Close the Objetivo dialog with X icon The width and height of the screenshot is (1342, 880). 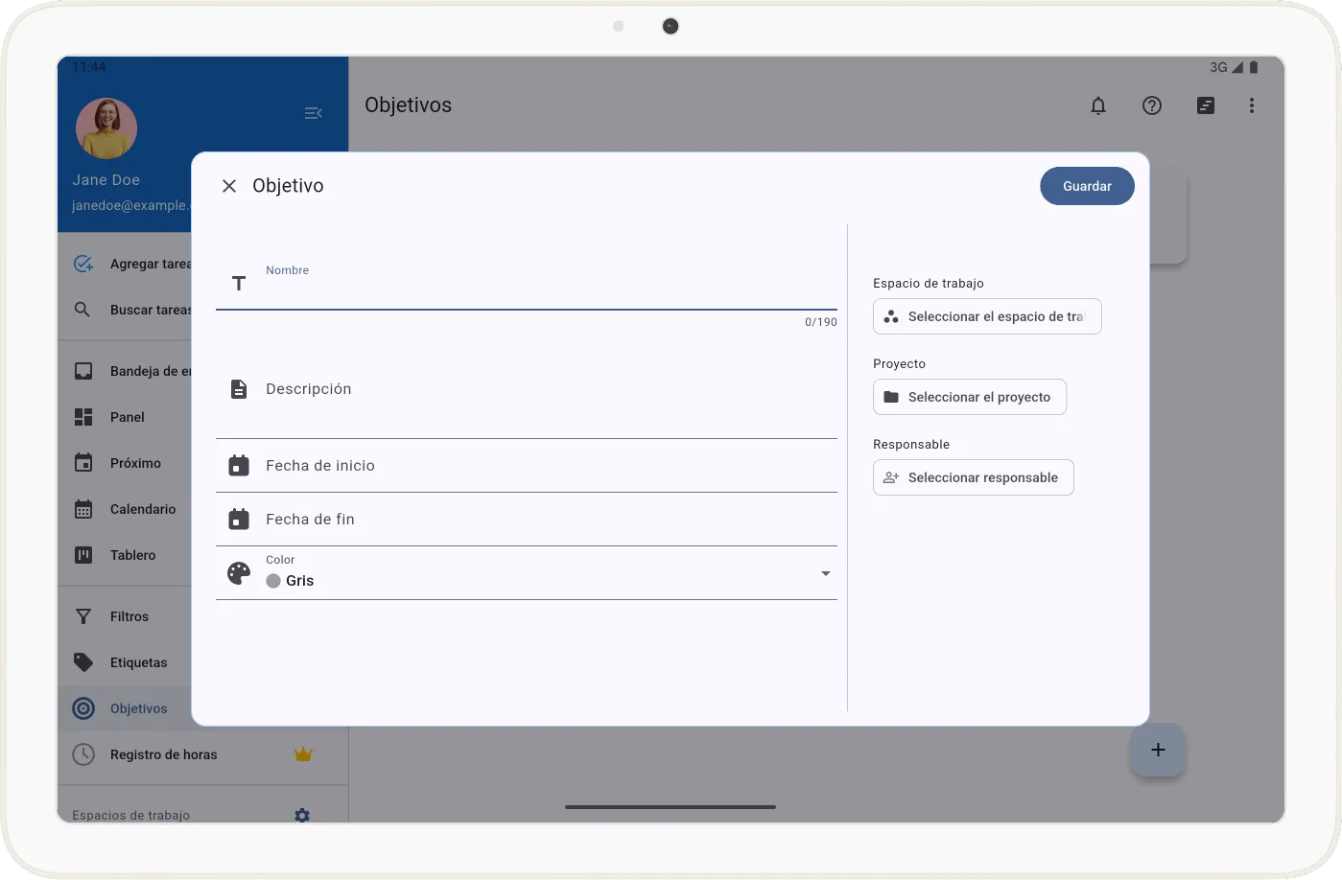click(229, 186)
